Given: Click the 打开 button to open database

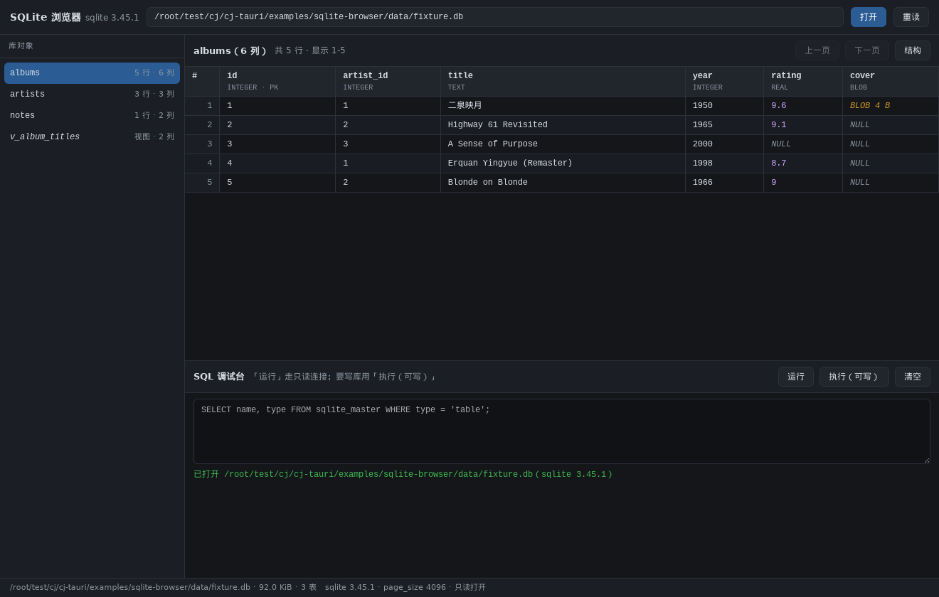Looking at the screenshot, I should click(868, 17).
